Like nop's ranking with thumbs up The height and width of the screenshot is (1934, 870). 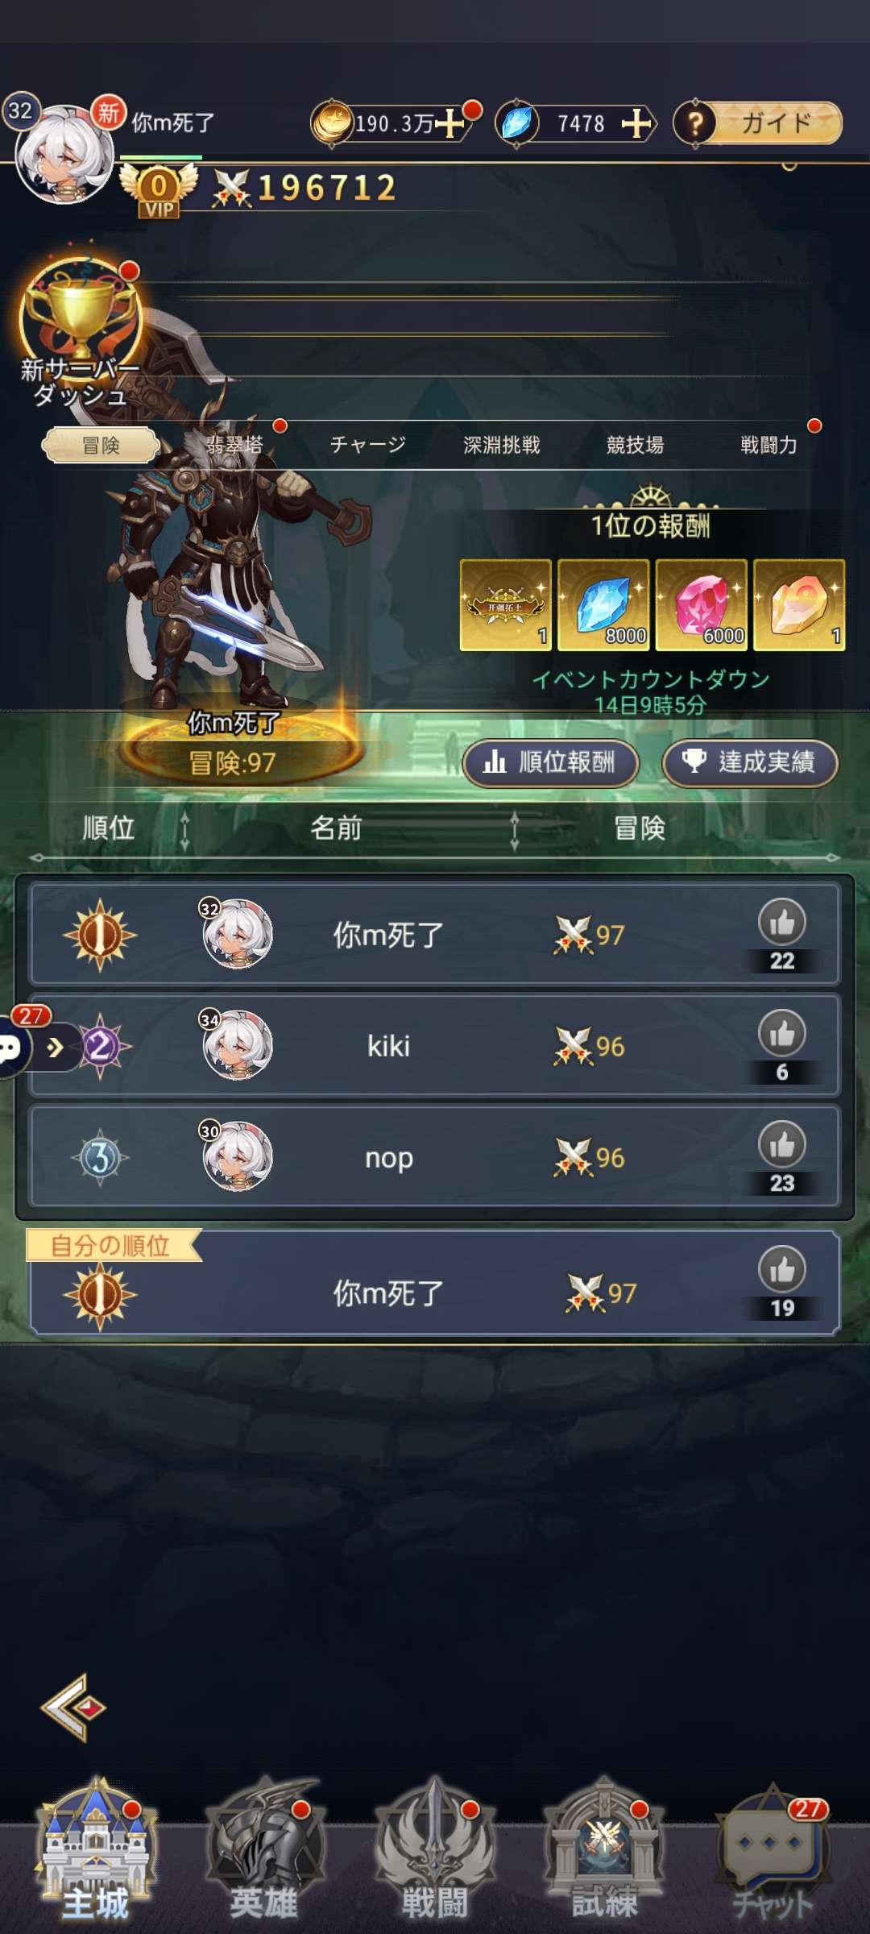[781, 1144]
